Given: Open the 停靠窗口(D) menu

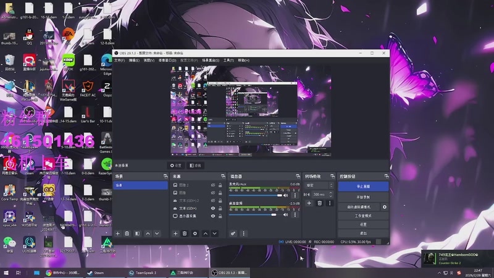Looking at the screenshot, I should click(x=167, y=60).
